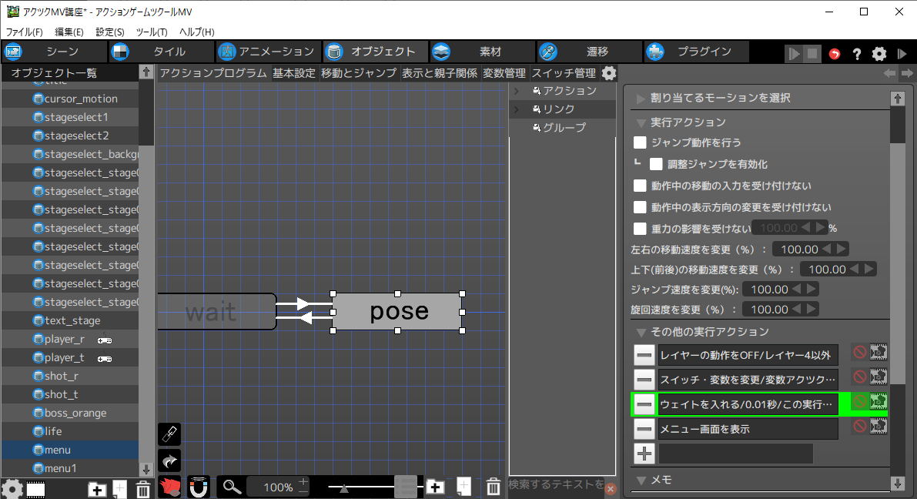The image size is (917, 499).
Task: Remove the レイヤーの動作をOFF action with minus button
Action: pos(644,354)
